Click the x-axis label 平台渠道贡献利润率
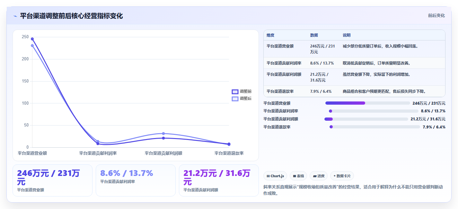458x209 pixels. 98,153
